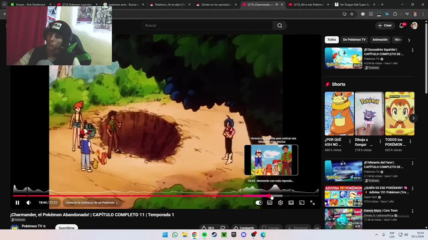The width and height of the screenshot is (428, 240).
Task: Open Spotify from the taskbar
Action: [204, 235]
